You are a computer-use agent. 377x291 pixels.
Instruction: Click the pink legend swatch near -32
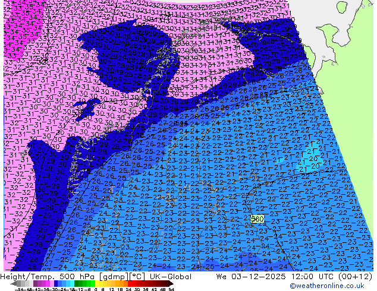[x=52, y=284]
